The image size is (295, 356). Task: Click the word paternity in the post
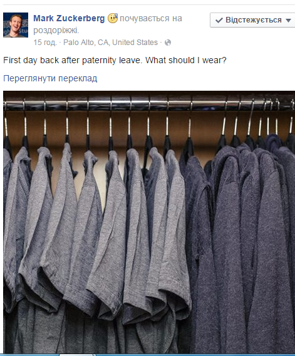pos(99,61)
